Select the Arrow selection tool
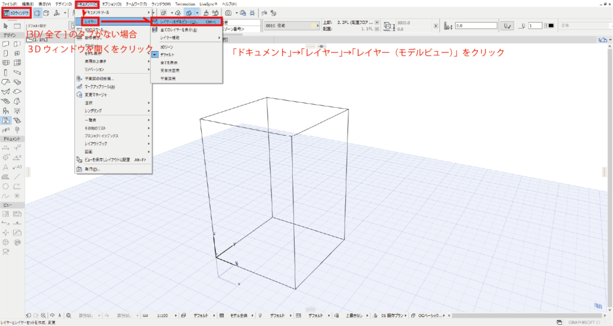The image size is (613, 326). click(x=5, y=26)
